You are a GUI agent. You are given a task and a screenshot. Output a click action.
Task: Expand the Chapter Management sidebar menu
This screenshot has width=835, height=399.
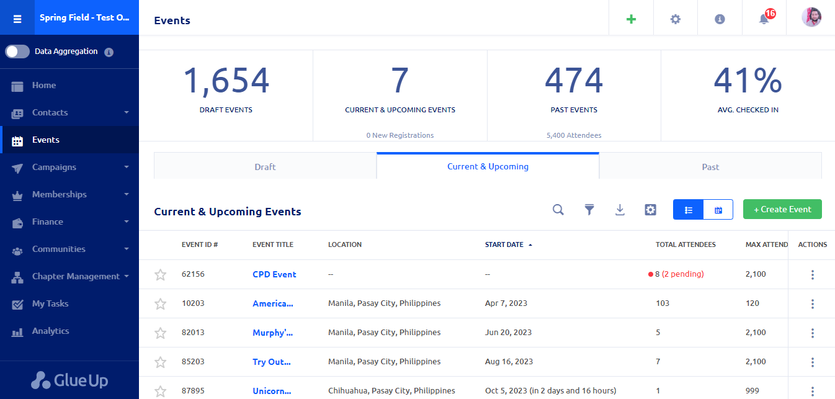click(69, 276)
